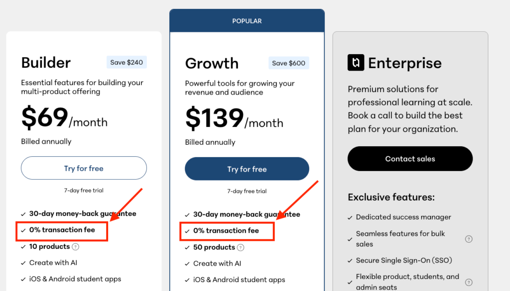Screen dimensions: 510x291
Task: Select the Builder plan title
Action: pyautogui.click(x=45, y=63)
